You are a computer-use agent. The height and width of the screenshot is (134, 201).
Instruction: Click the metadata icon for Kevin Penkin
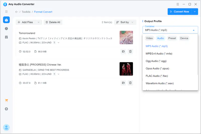(20, 38)
